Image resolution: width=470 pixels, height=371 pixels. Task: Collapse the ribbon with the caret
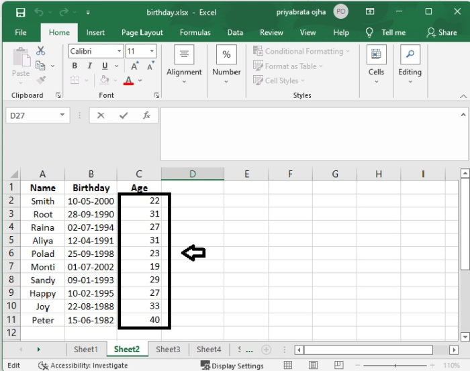(463, 96)
